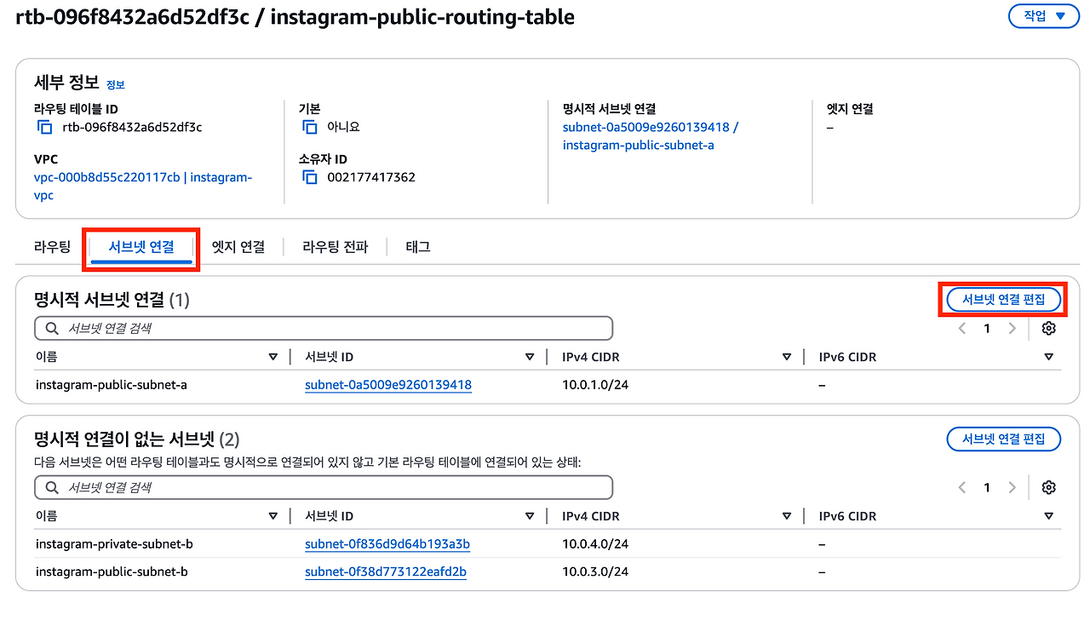The width and height of the screenshot is (1090, 626).
Task: Open settings gear for 명시적 서브넷 연결 table
Action: coord(1048,328)
